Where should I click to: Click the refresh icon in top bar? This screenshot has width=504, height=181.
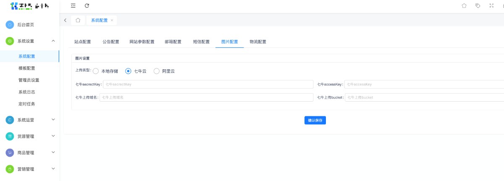[x=87, y=6]
